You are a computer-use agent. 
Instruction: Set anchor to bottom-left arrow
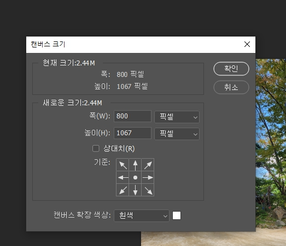[122, 190]
